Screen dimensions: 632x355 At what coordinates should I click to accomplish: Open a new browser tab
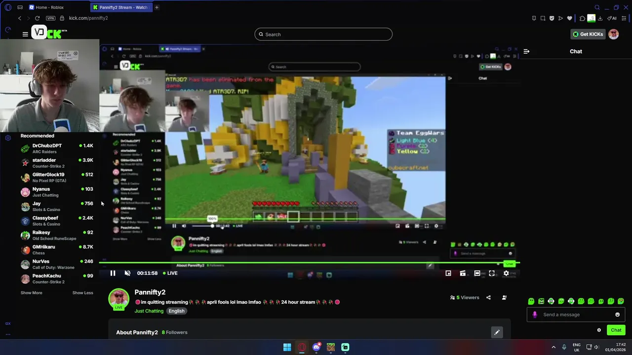tap(157, 7)
